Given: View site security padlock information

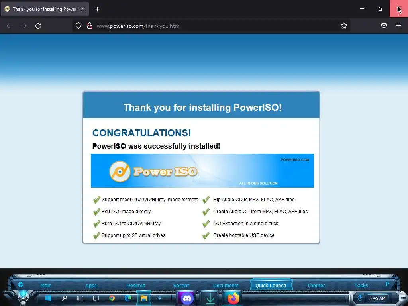Looking at the screenshot, I should click(90, 25).
